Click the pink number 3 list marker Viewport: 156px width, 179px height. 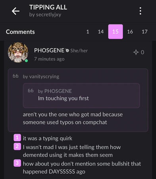click(17, 163)
